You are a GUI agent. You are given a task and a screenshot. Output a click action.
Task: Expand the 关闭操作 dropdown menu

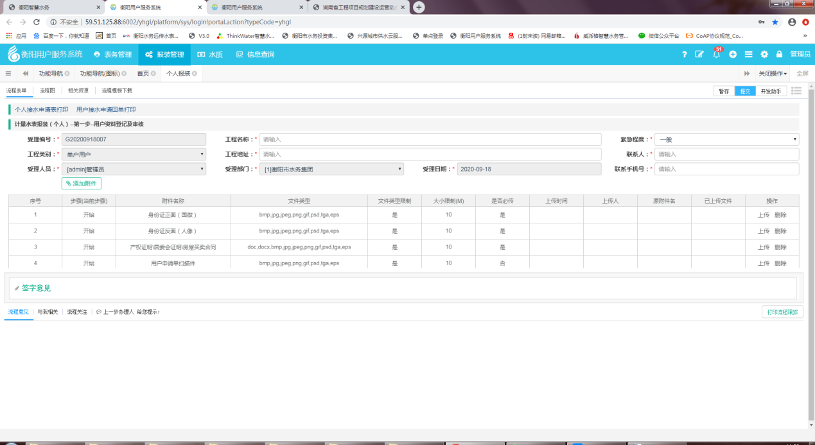[773, 74]
